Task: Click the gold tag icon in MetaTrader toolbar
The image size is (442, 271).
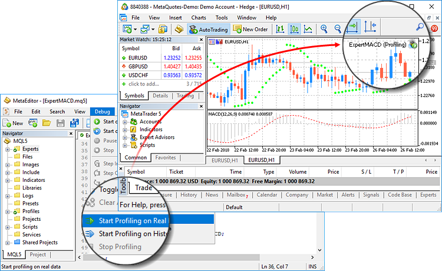Action: click(179, 29)
